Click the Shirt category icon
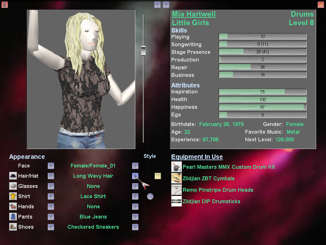326x245 pixels. (13, 196)
